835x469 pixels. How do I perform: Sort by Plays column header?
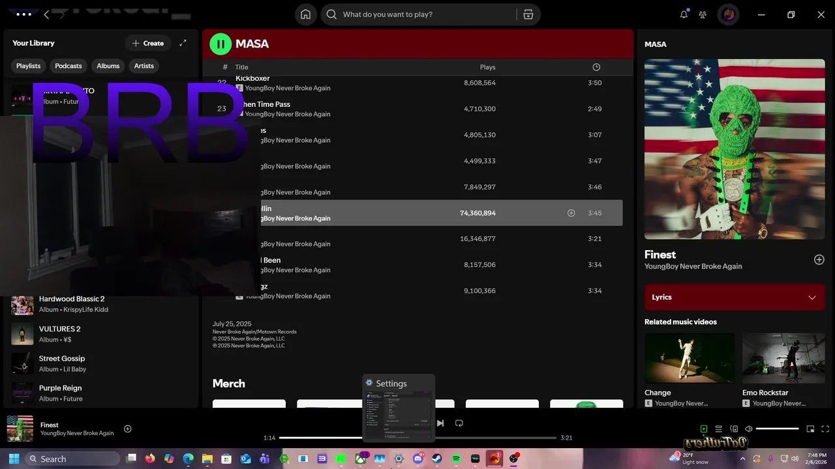coord(488,67)
